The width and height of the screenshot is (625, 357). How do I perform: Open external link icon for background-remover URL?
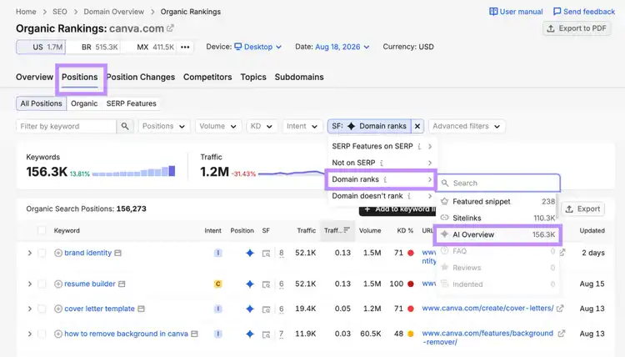point(561,334)
